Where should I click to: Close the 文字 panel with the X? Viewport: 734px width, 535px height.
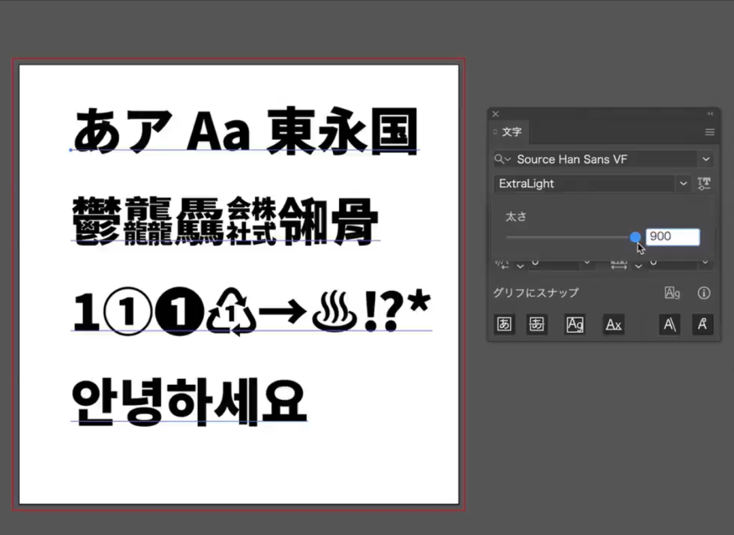(495, 114)
